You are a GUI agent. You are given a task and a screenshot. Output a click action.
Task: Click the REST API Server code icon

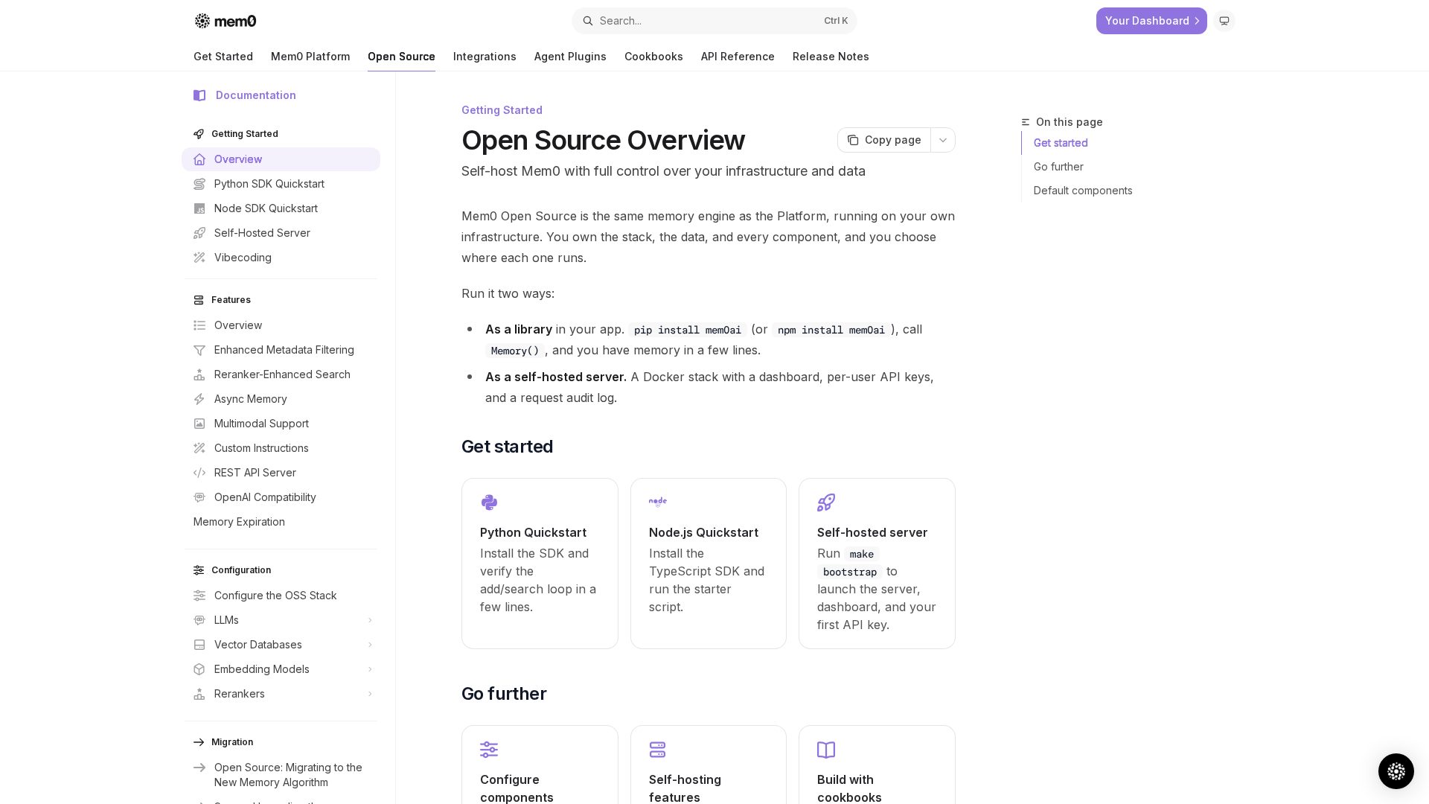pyautogui.click(x=199, y=473)
